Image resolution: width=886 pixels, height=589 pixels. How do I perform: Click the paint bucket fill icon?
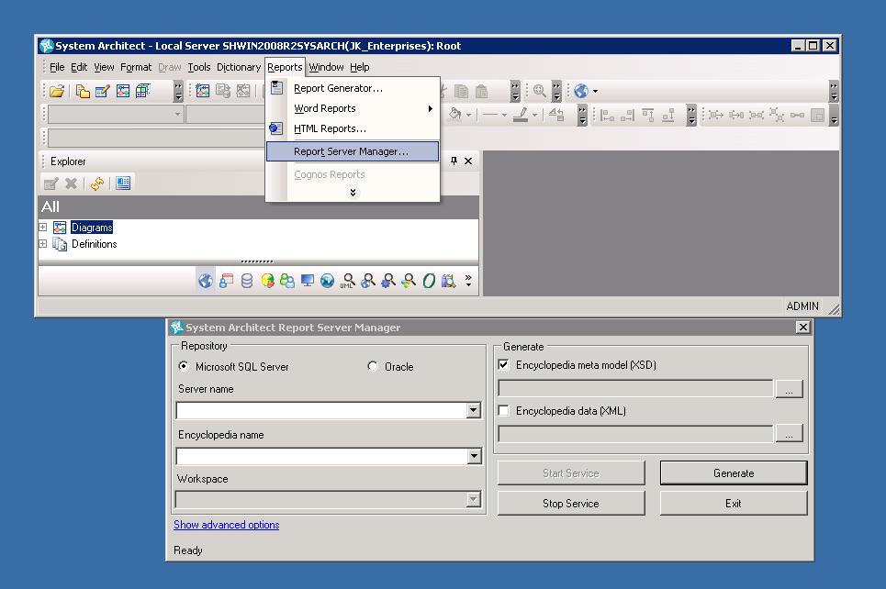pyautogui.click(x=454, y=115)
